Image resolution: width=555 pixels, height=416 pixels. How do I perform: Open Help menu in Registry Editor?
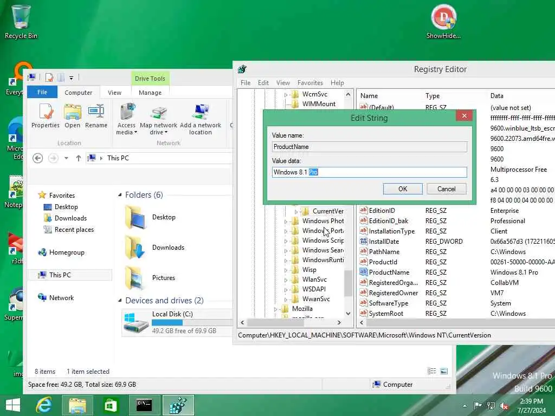pyautogui.click(x=337, y=83)
